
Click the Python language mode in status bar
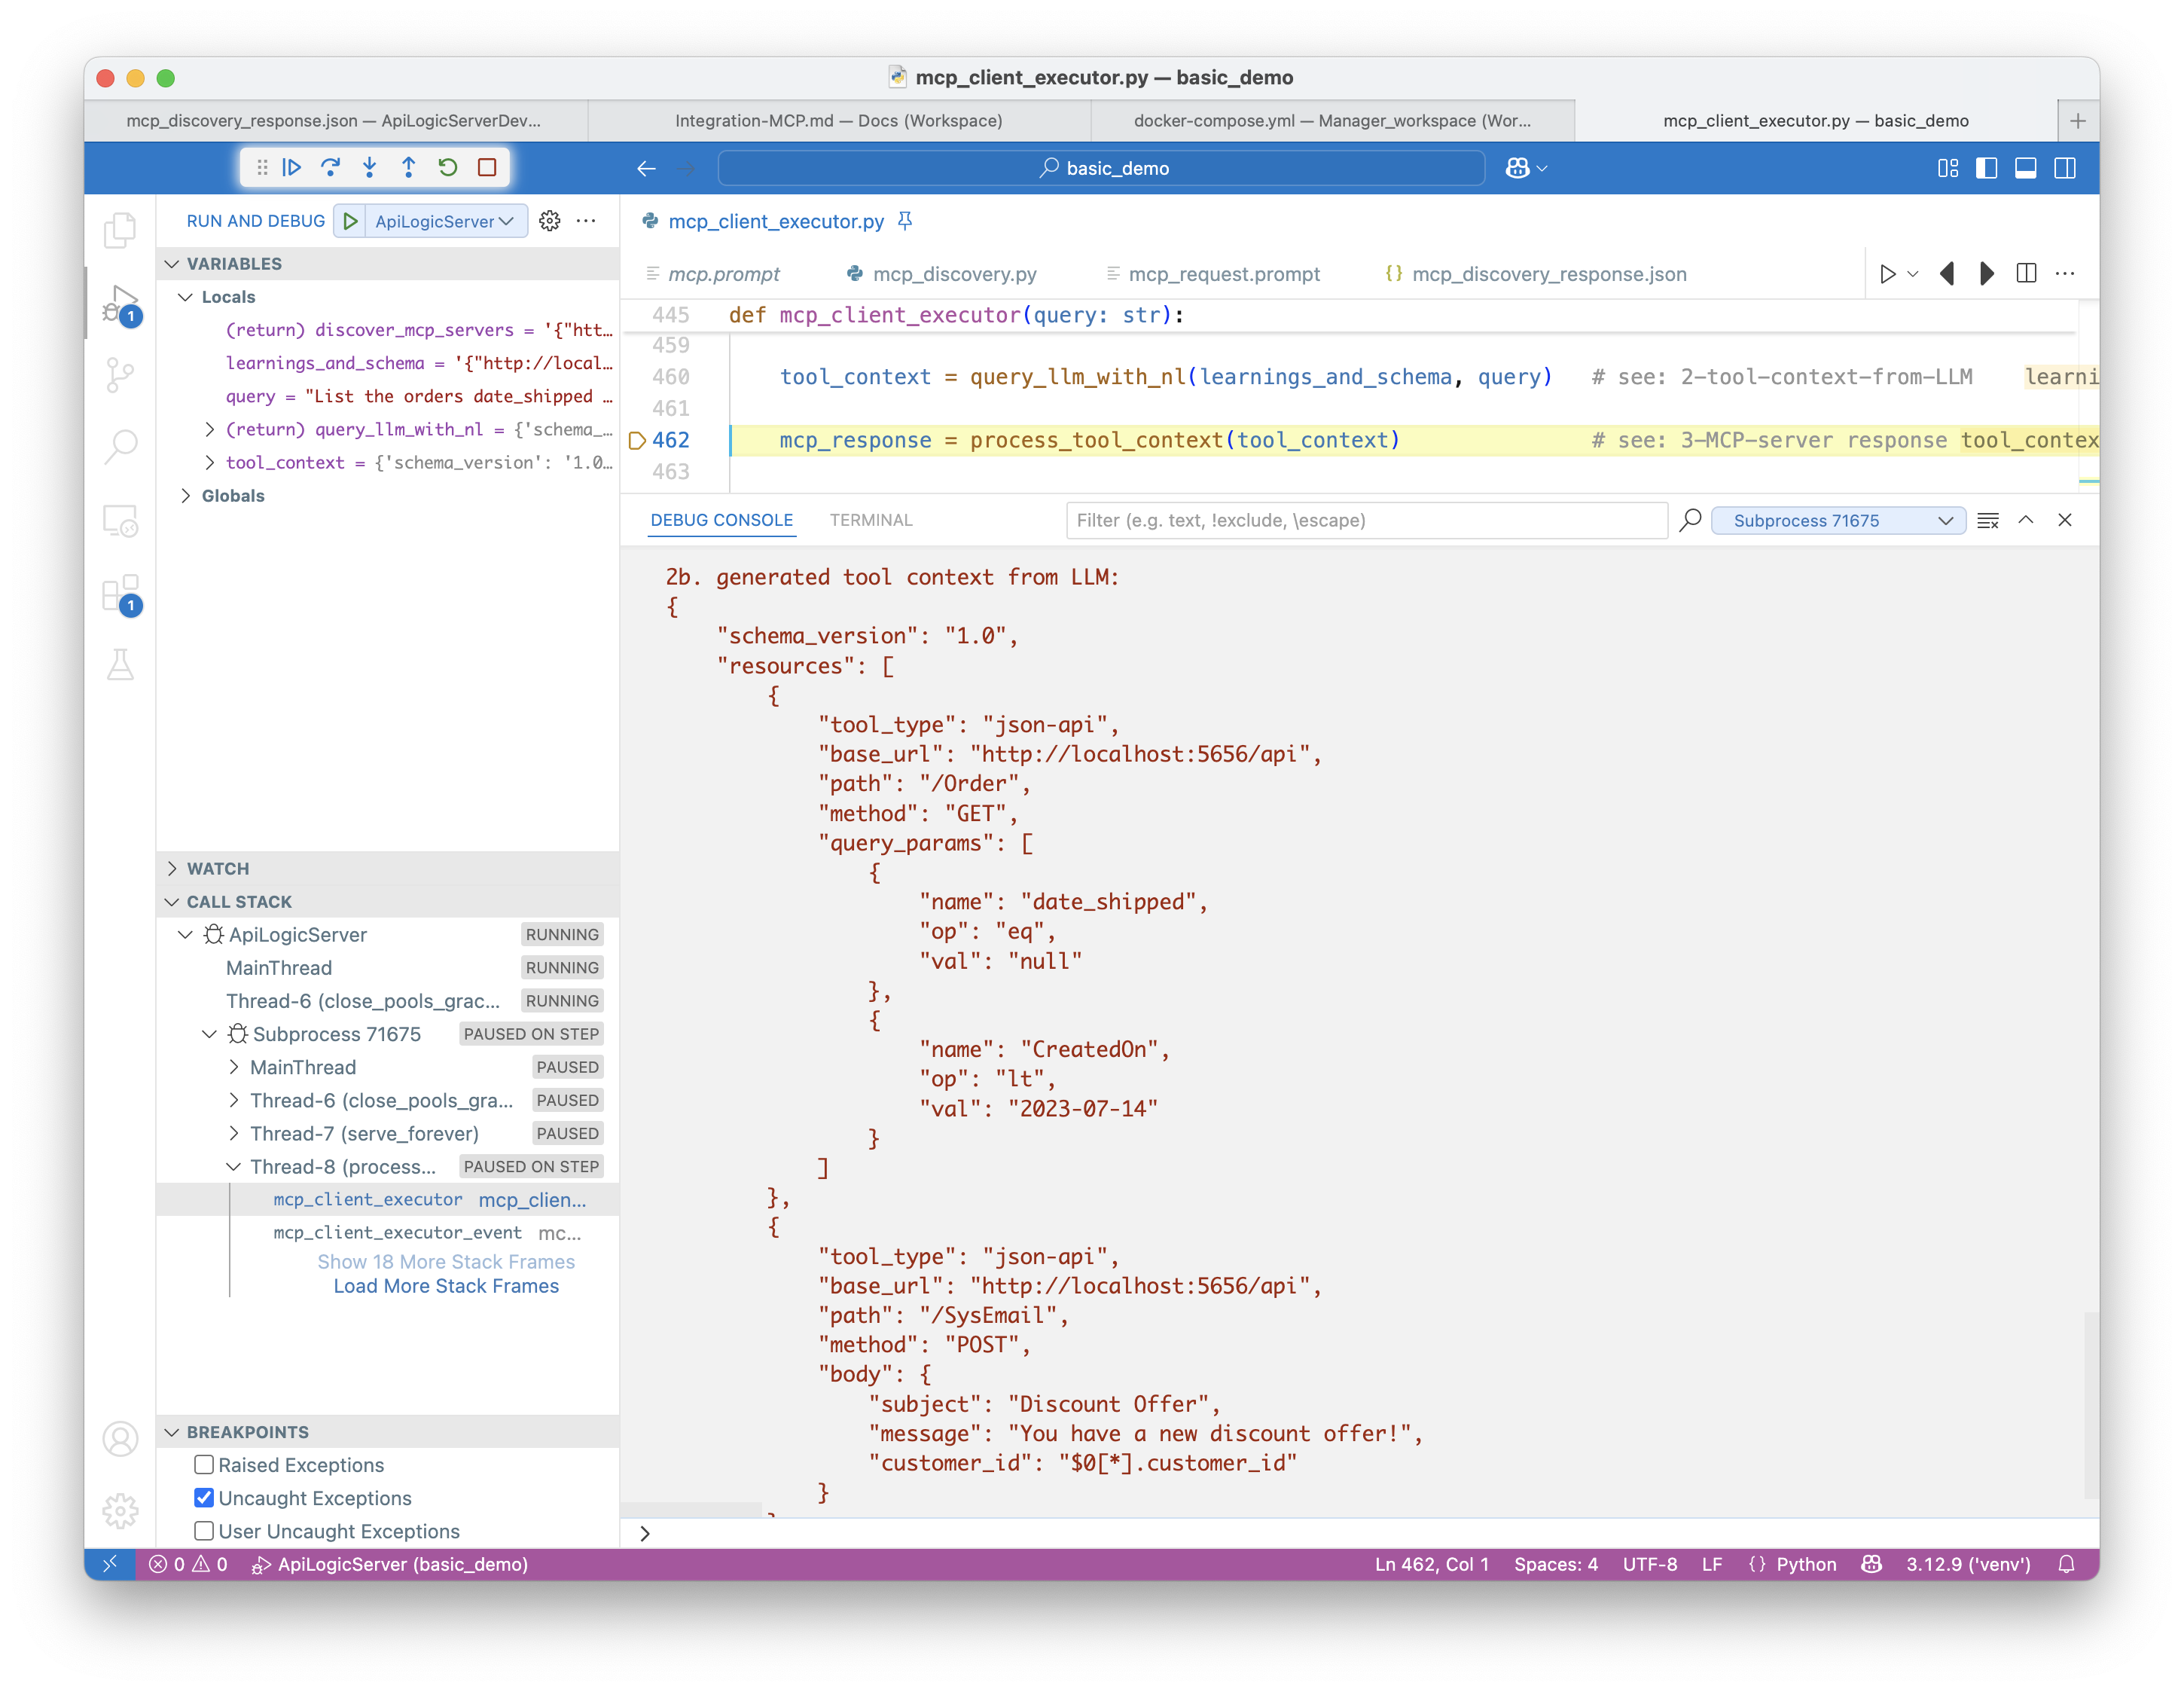[1805, 1564]
